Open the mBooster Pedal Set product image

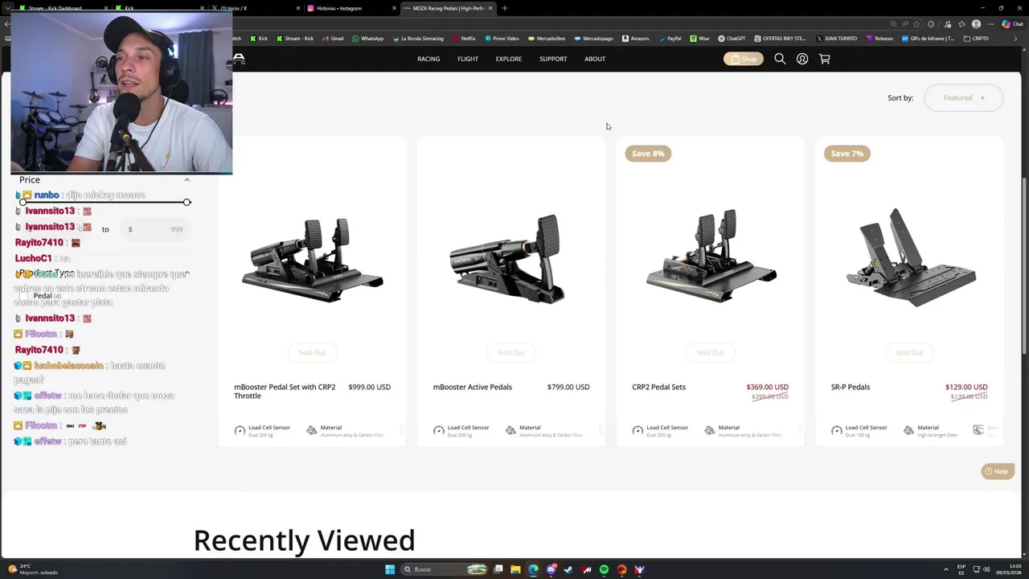[x=312, y=259]
